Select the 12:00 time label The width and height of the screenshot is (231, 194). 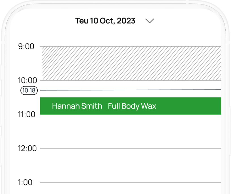point(27,148)
